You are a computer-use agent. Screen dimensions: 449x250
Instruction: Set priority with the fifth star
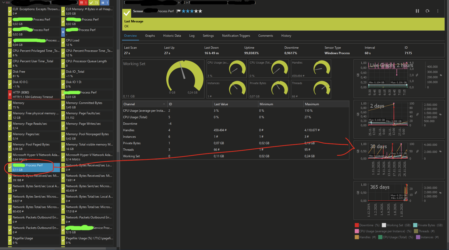click(x=200, y=11)
